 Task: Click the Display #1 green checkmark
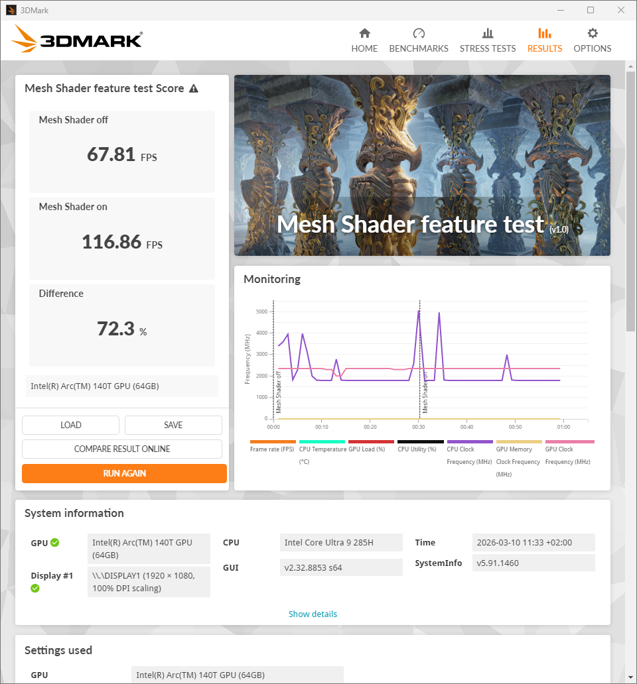35,588
